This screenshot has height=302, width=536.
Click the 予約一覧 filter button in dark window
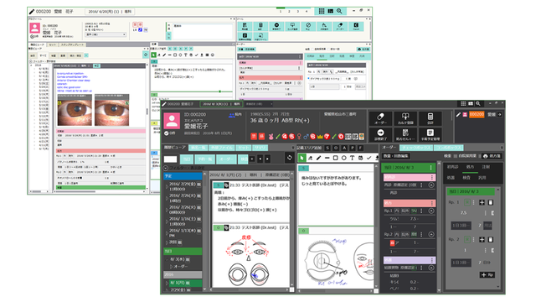coord(205,159)
